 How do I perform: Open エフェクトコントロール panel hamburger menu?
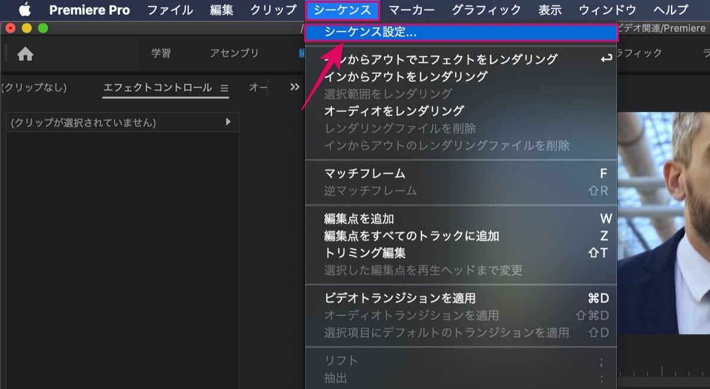(x=224, y=88)
